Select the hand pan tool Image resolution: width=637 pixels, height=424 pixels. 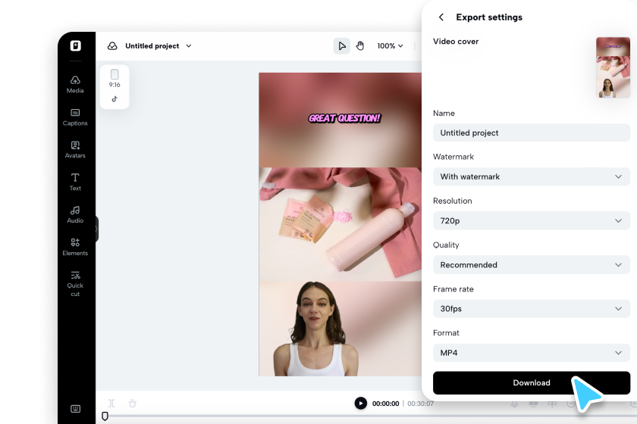(x=360, y=46)
